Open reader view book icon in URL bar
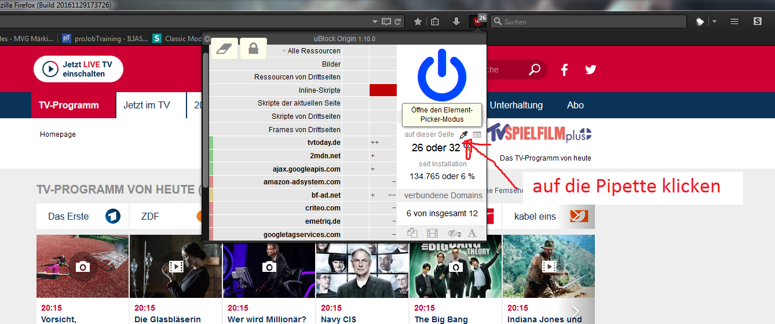This screenshot has width=775, height=324. click(x=387, y=21)
